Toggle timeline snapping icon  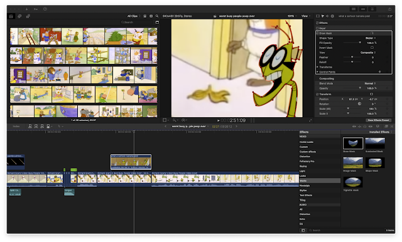point(371,127)
